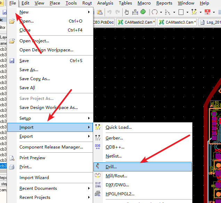Click the Mill/Rout import icon
The width and height of the screenshot is (221, 203).
point(98,176)
